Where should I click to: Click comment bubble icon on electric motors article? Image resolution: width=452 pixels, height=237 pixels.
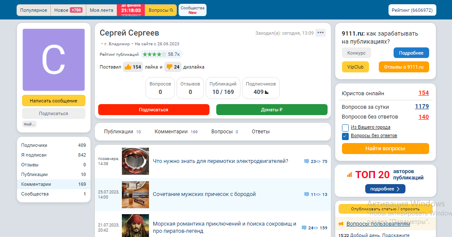pyautogui.click(x=306, y=161)
